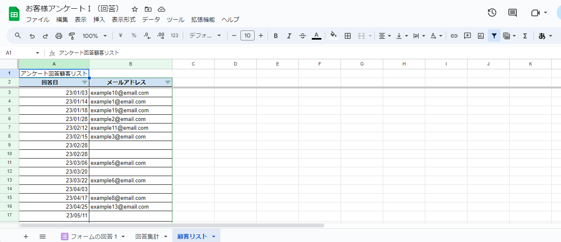Select the paint format tool

coord(71,36)
